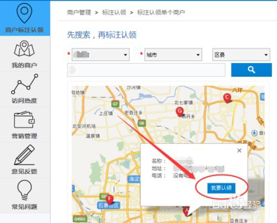The width and height of the screenshot is (277, 223).
Task: Click the airport icon on the map
Action: tap(254, 133)
